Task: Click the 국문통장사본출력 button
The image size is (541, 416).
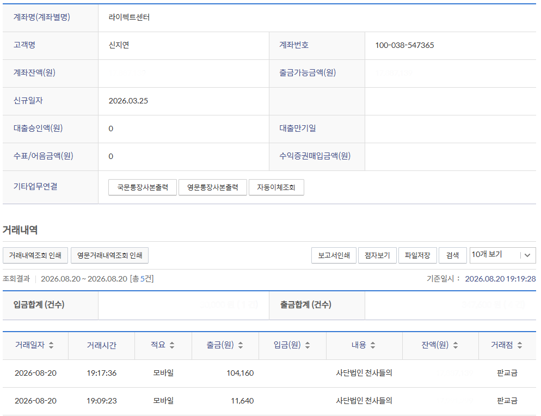Action: coord(143,187)
